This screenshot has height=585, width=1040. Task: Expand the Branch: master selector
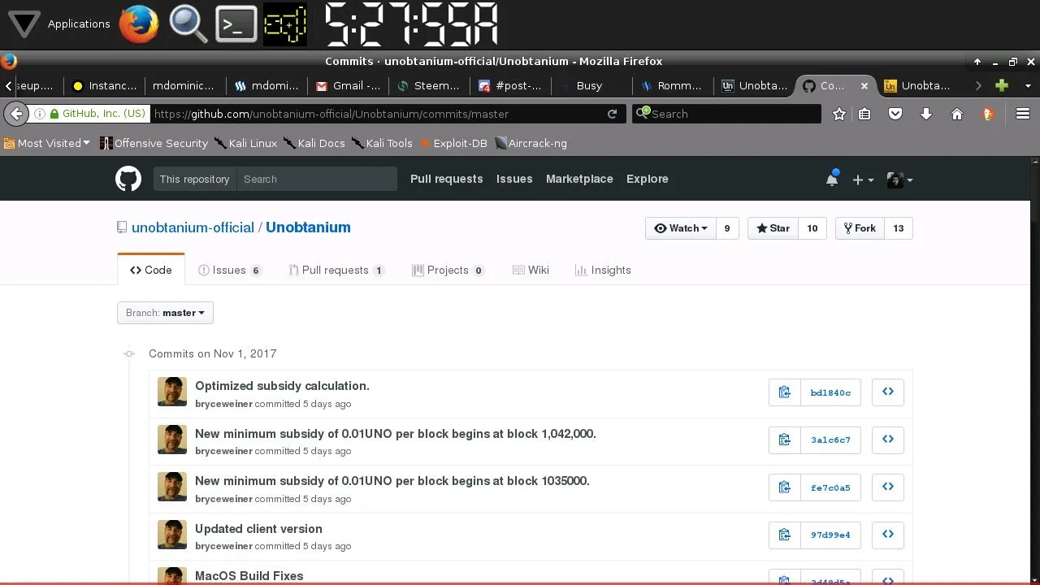point(165,313)
